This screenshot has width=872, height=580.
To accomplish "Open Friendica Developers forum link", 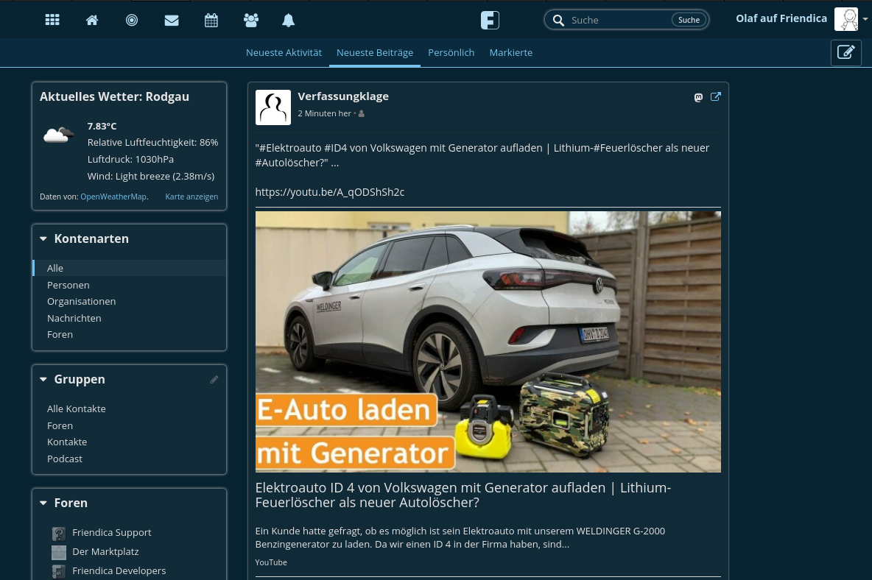I will coord(119,570).
